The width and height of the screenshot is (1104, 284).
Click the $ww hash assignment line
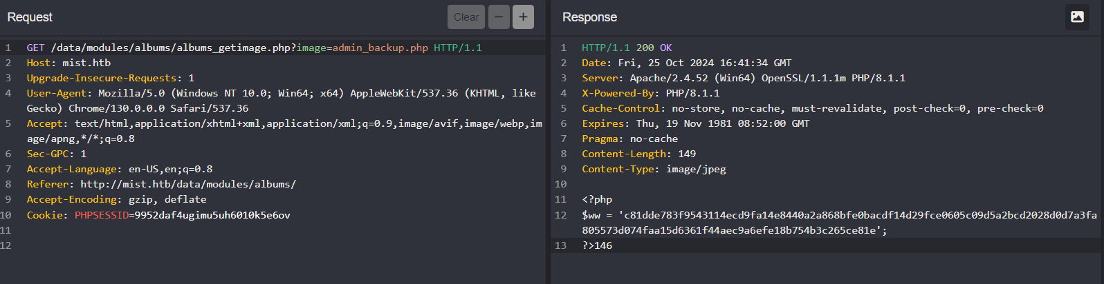(839, 223)
